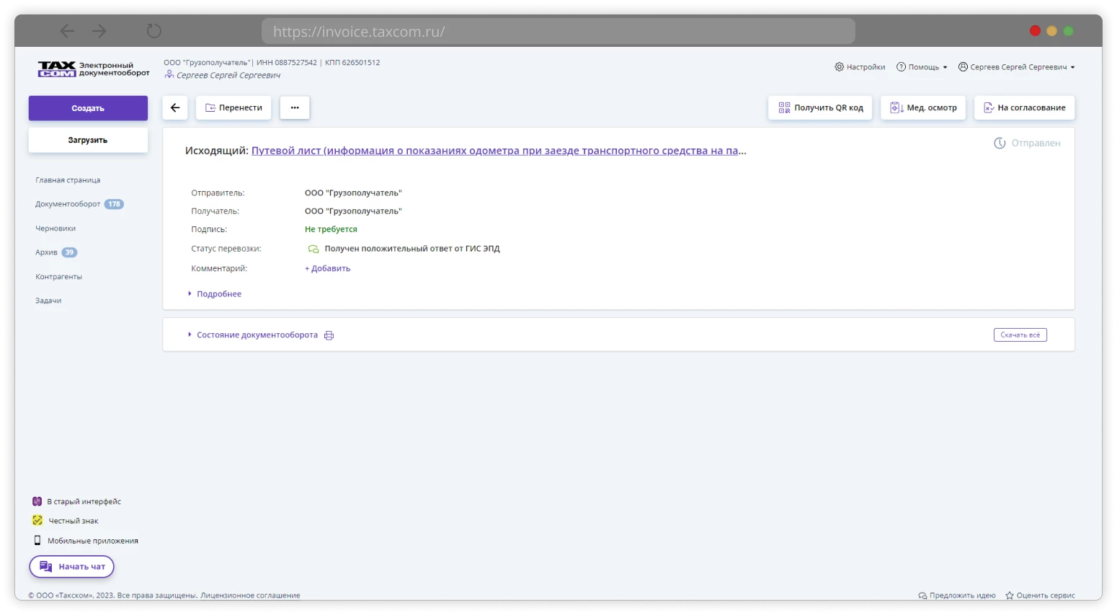Open the Помощь dropdown menu
Viewport: 1117px width, 615px height.
922,67
